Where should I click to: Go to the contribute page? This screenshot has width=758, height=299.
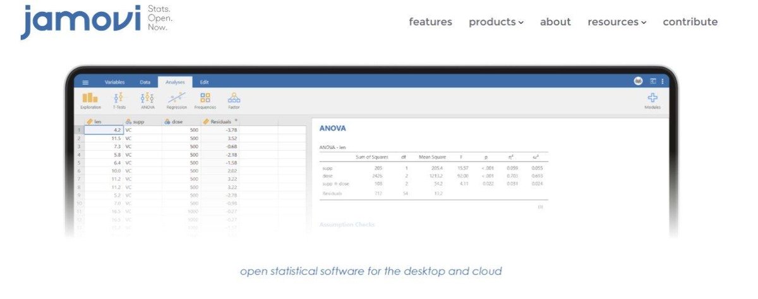coord(690,22)
